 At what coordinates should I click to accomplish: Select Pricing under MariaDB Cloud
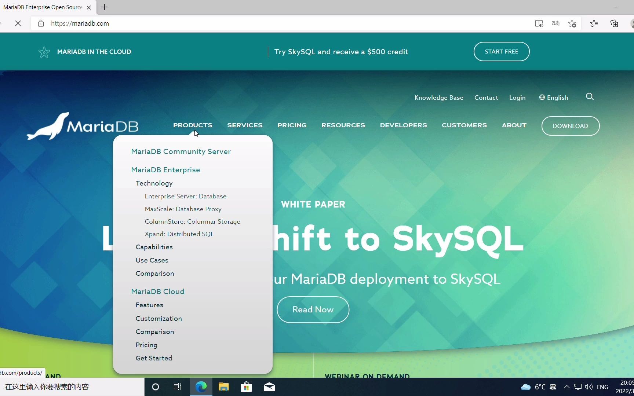coord(146,345)
